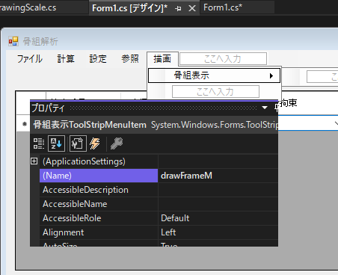Click the ここへ入力 box below 骨組表示
Viewport: 338px width, 275px height.
[215, 92]
